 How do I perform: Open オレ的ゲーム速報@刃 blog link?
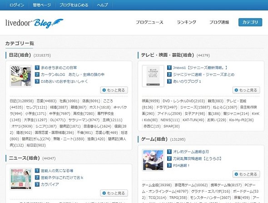click(x=191, y=152)
